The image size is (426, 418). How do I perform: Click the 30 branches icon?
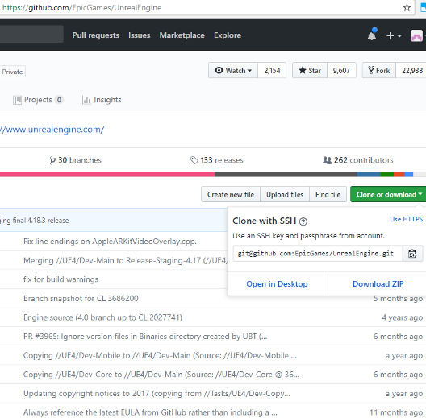52,160
